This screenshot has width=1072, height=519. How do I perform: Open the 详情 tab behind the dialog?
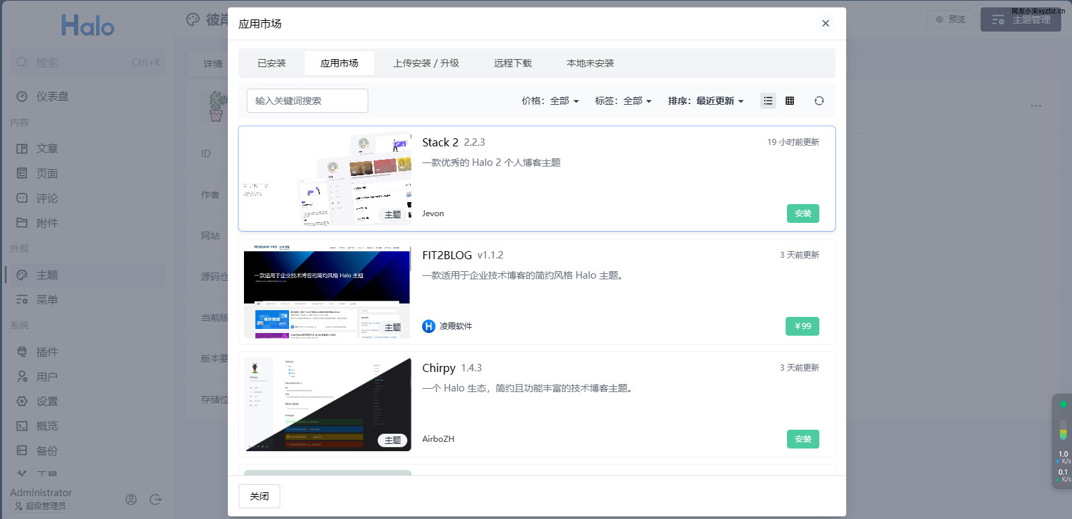pyautogui.click(x=213, y=64)
